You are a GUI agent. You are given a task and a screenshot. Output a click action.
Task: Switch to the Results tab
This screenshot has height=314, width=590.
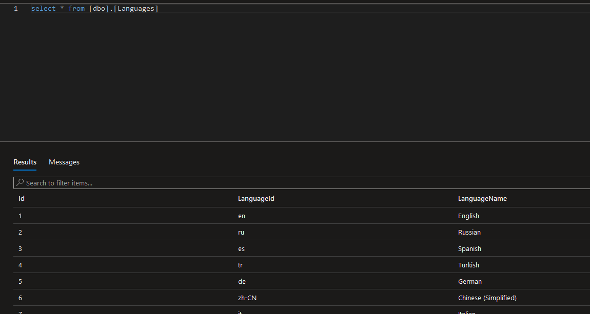[x=25, y=162]
